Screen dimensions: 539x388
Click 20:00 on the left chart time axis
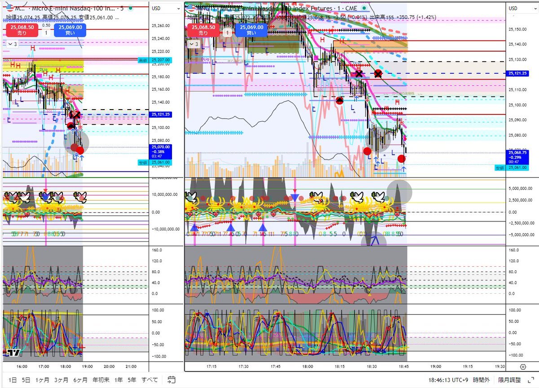coord(109,366)
